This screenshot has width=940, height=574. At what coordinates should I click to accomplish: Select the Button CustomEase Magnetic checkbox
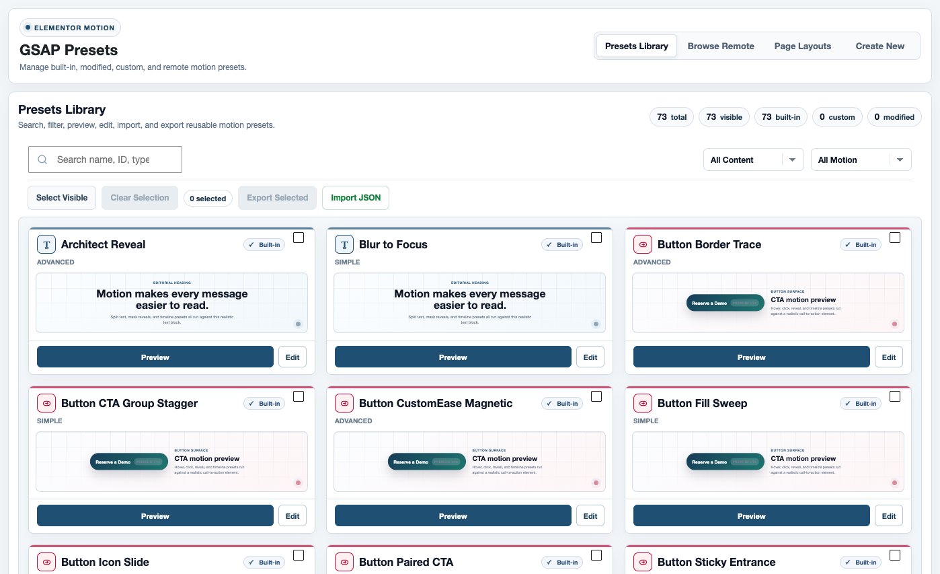point(596,396)
